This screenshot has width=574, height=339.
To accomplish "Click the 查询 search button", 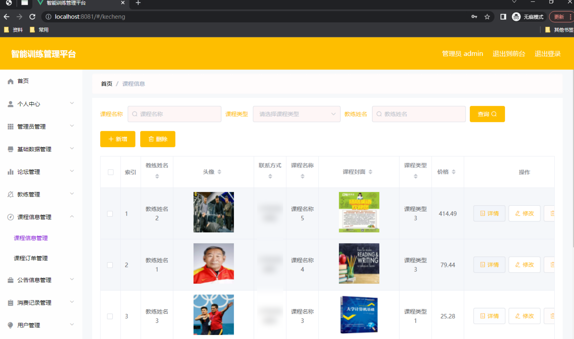I will [x=487, y=114].
